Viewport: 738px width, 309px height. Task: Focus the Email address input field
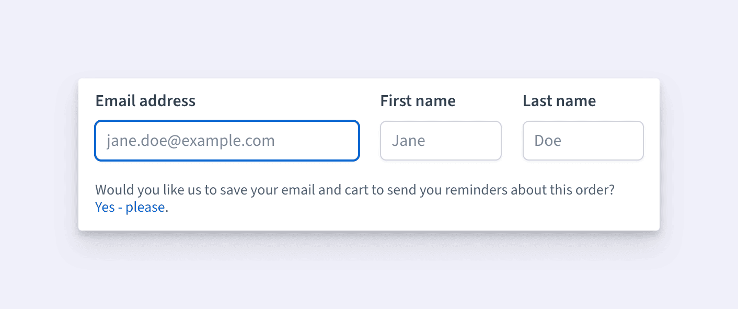click(227, 141)
